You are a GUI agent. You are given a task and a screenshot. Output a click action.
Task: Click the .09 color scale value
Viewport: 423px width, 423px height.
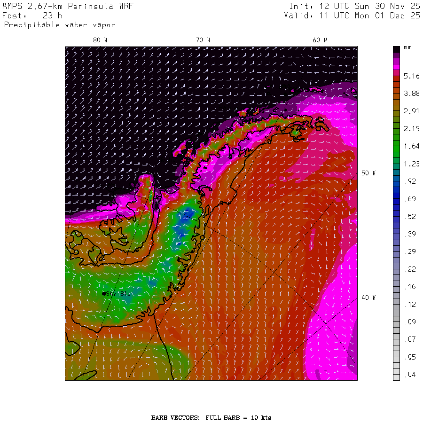pos(411,322)
